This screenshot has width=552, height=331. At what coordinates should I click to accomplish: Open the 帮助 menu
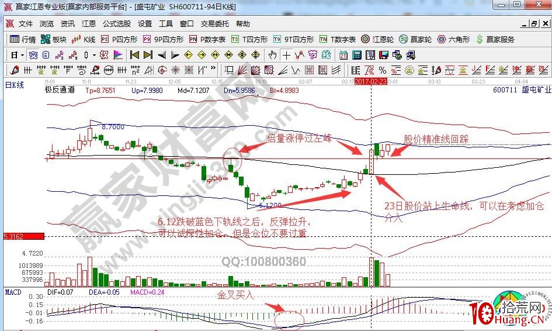pyautogui.click(x=243, y=23)
